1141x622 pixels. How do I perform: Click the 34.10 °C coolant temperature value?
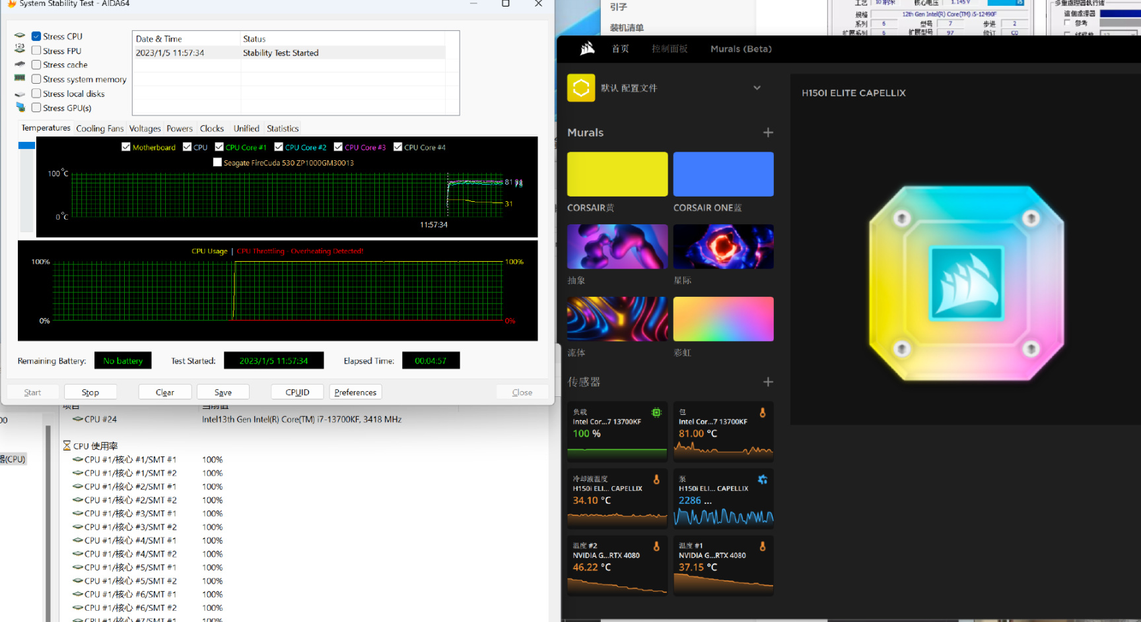click(592, 500)
